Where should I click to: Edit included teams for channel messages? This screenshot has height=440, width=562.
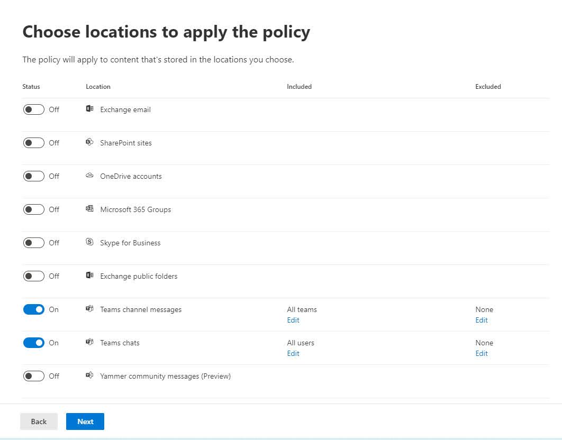point(293,320)
